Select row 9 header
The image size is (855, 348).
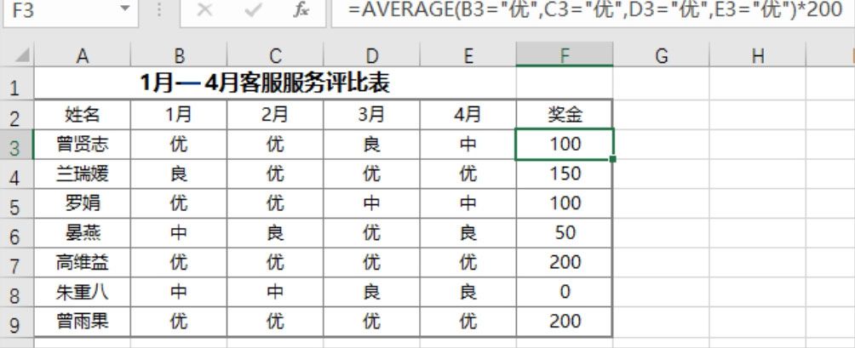[16, 322]
